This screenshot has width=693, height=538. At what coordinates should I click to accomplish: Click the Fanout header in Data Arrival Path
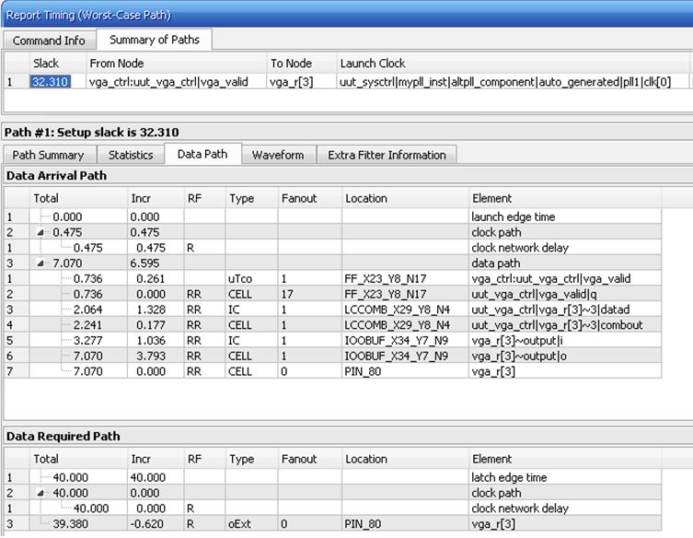299,198
